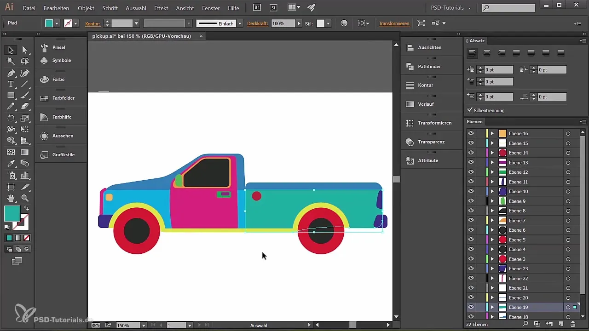
Task: Delete layer using trash icon
Action: point(573,325)
